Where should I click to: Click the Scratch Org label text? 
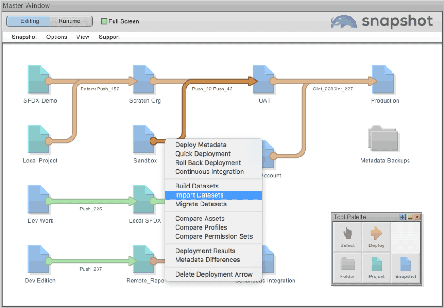coord(145,101)
